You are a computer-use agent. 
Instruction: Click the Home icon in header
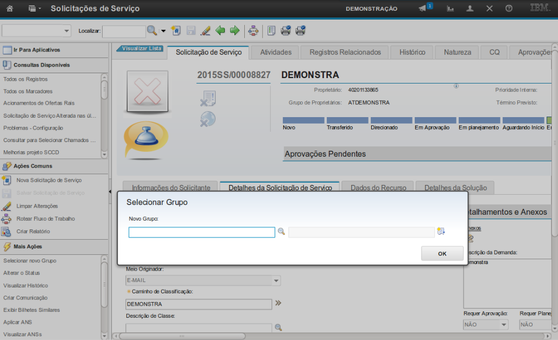click(x=10, y=9)
